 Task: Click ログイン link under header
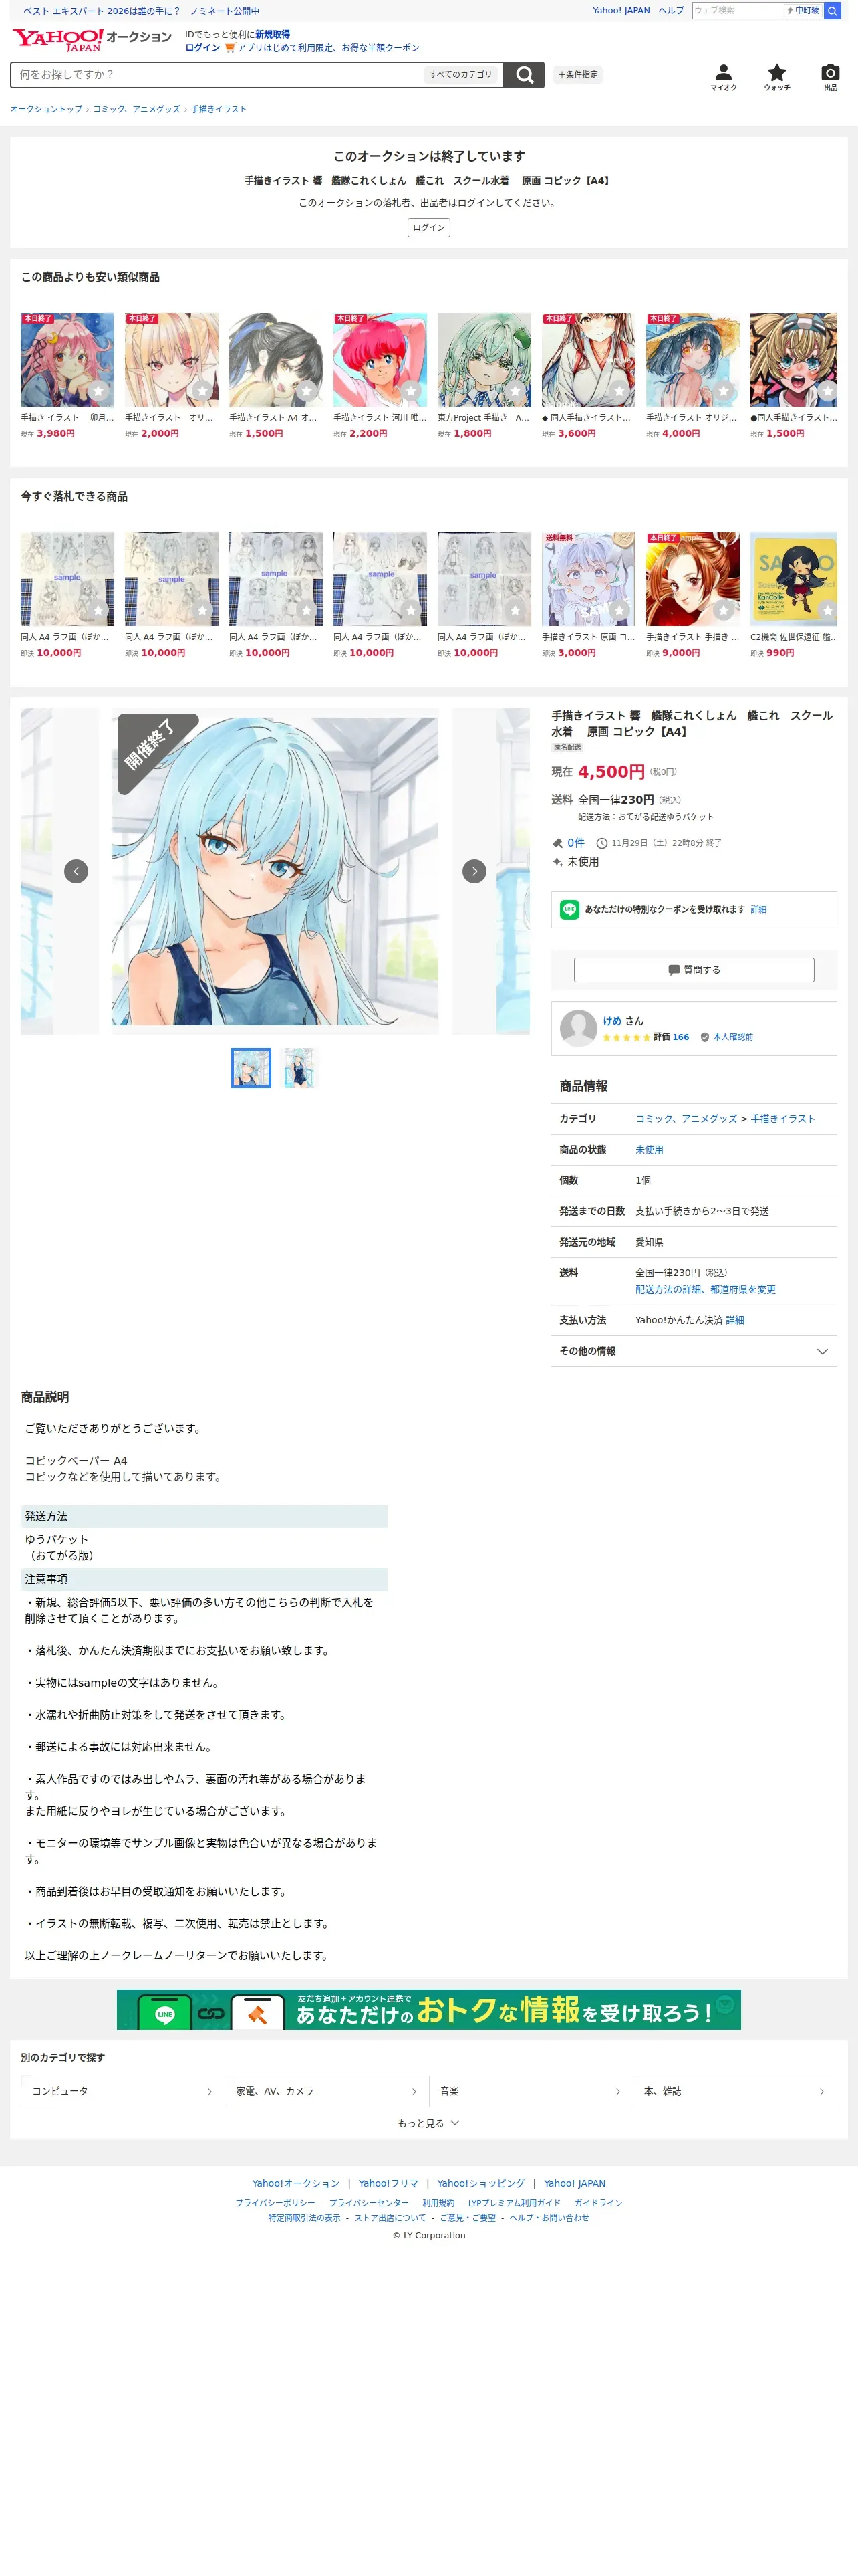(202, 48)
